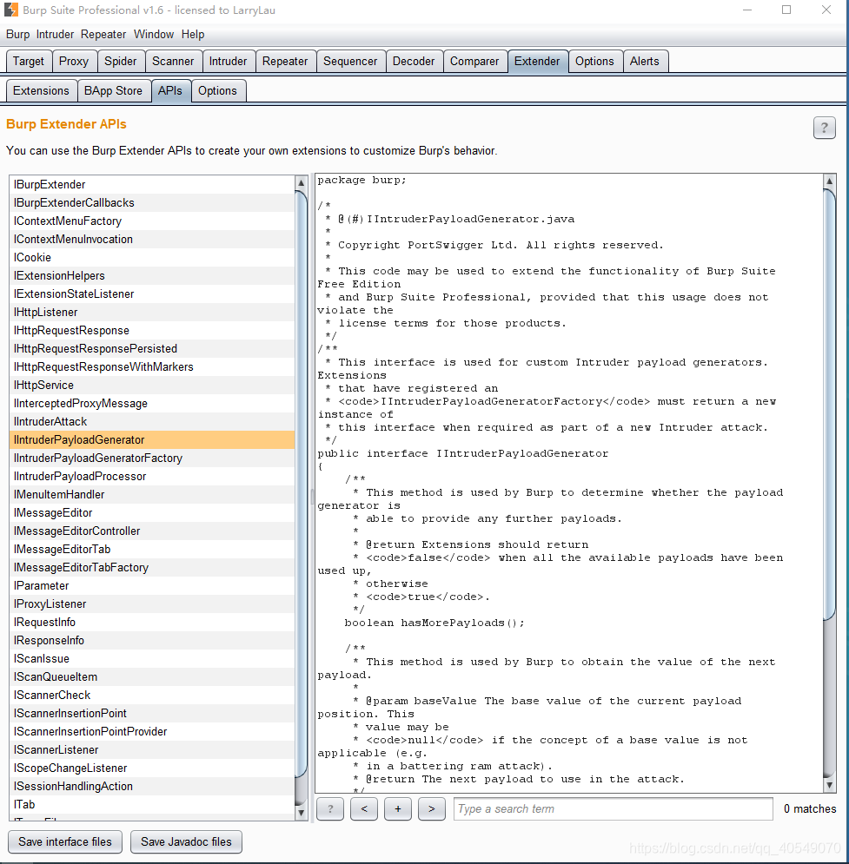849x864 pixels.
Task: Select IMenuItemHandler in the list
Action: 152,494
